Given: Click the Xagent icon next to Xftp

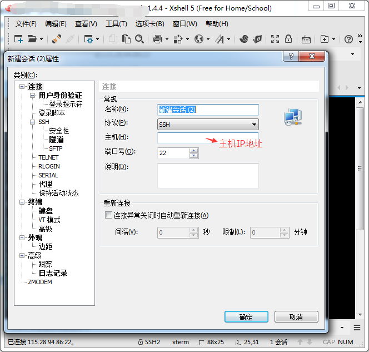Looking at the screenshot, I should pos(257,39).
